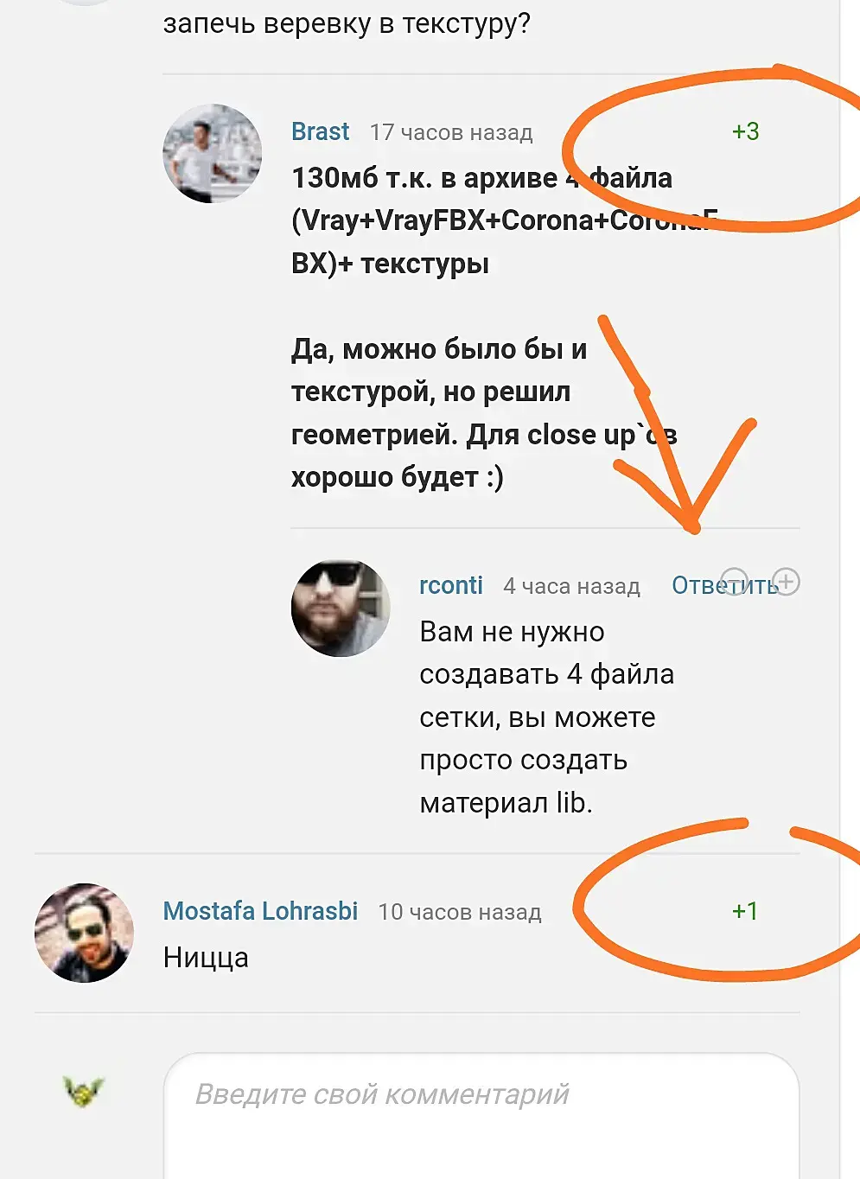Downvote rconti's comment with minus icon
The image size is (860, 1179).
click(x=734, y=581)
